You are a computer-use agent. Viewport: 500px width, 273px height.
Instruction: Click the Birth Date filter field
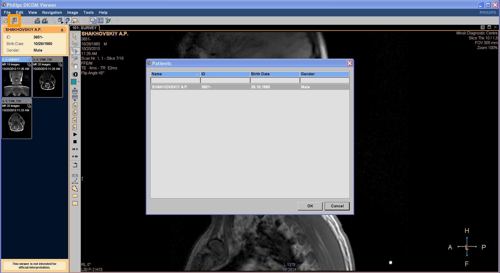(275, 80)
